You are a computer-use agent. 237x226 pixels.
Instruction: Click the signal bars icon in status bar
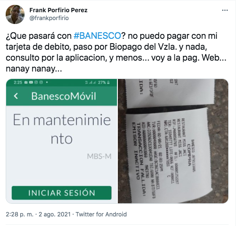pos(92,82)
